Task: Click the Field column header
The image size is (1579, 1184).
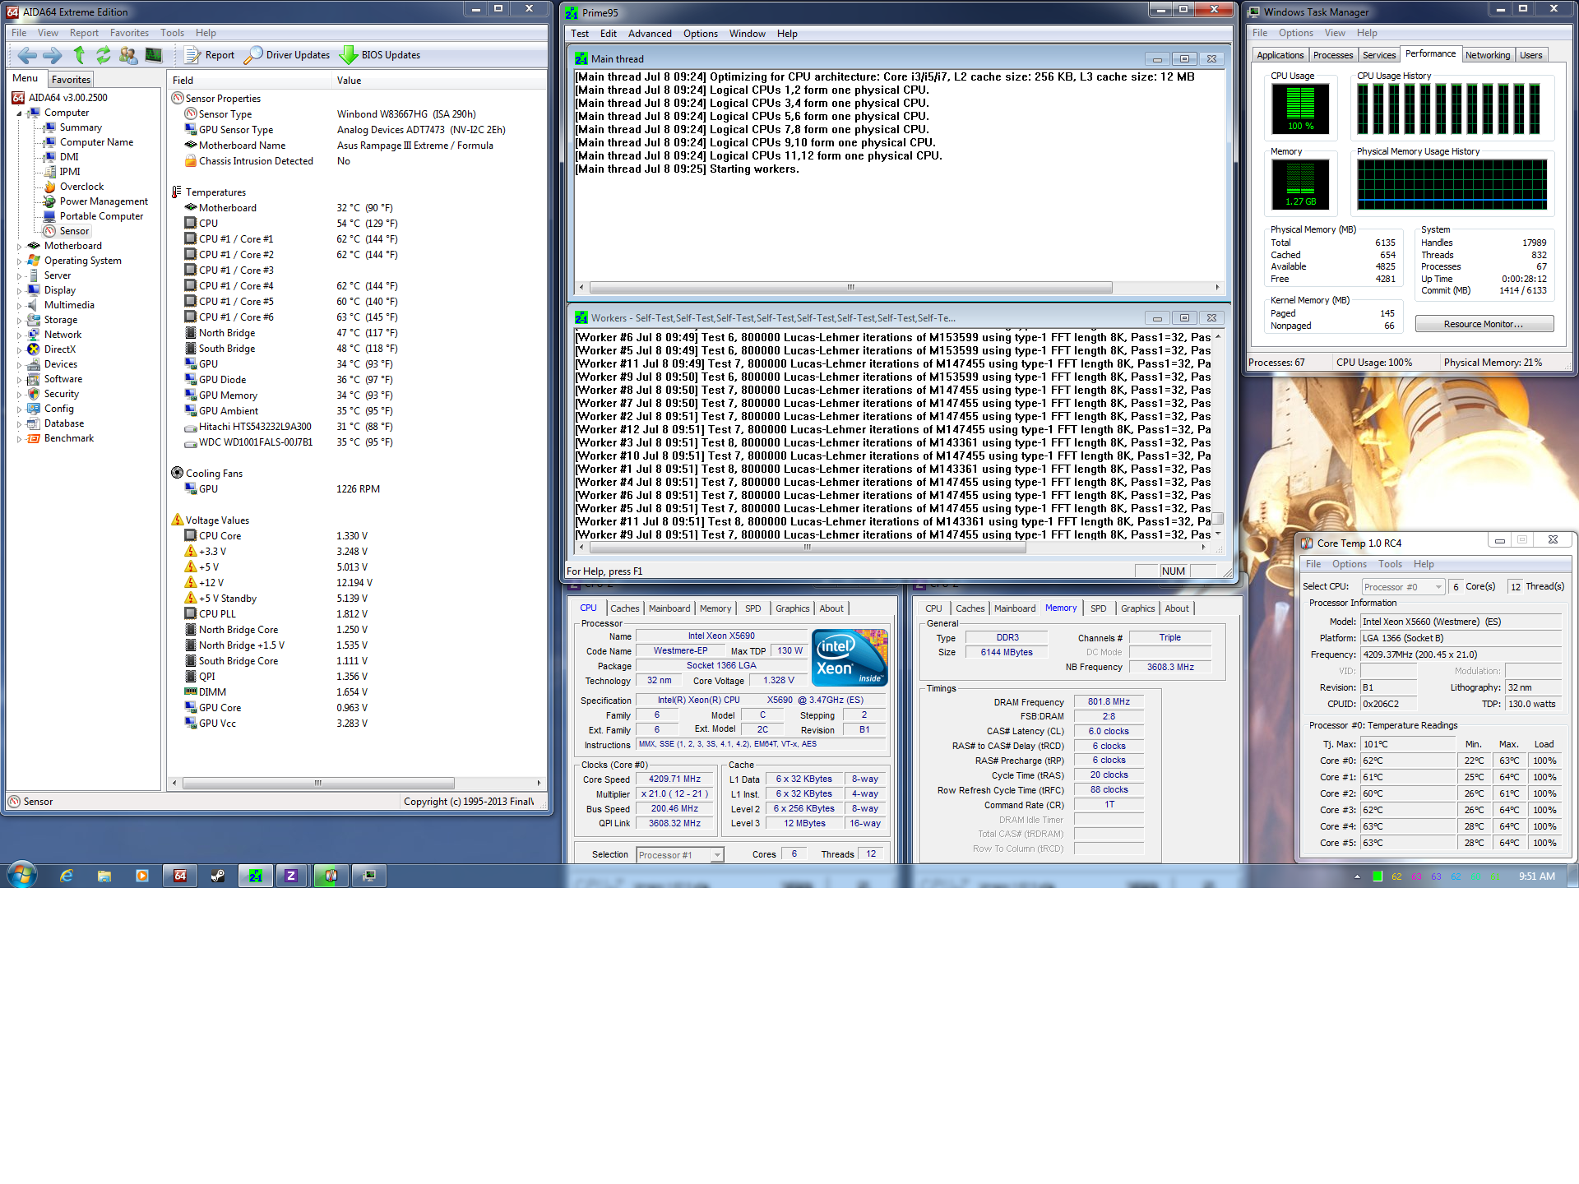Action: click(x=248, y=81)
